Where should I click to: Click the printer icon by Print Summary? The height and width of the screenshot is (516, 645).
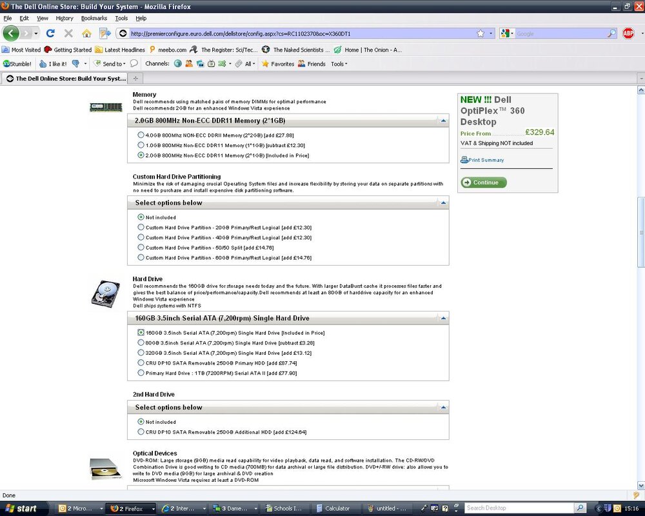pyautogui.click(x=464, y=160)
